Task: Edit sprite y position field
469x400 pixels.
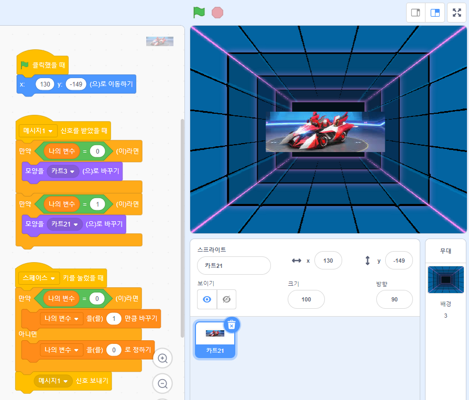Action: (x=399, y=261)
